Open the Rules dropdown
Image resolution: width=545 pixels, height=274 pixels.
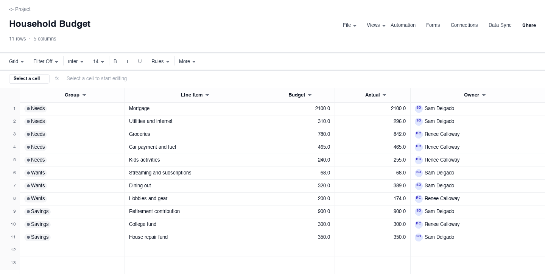click(160, 61)
